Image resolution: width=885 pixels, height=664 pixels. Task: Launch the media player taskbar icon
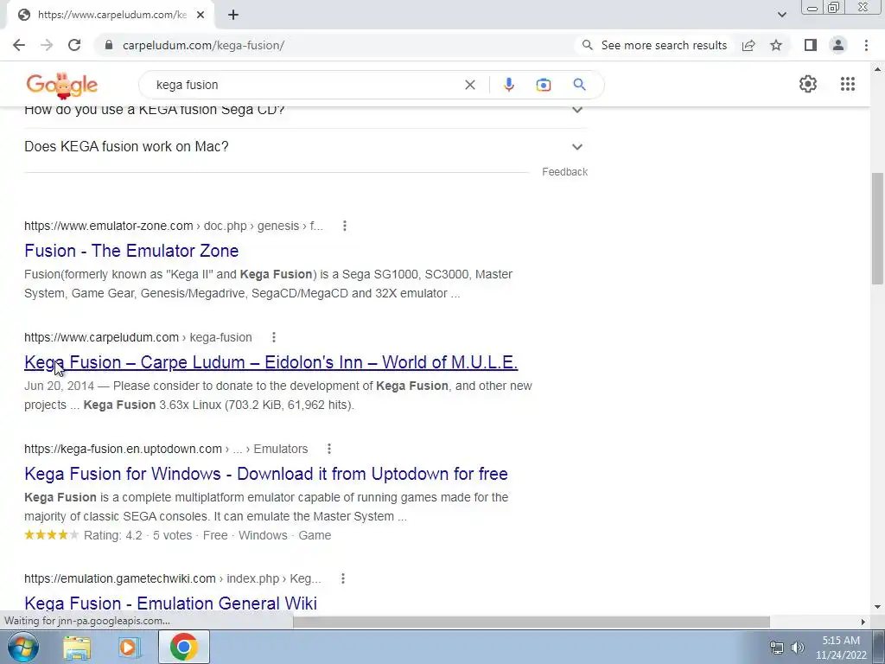click(x=130, y=647)
